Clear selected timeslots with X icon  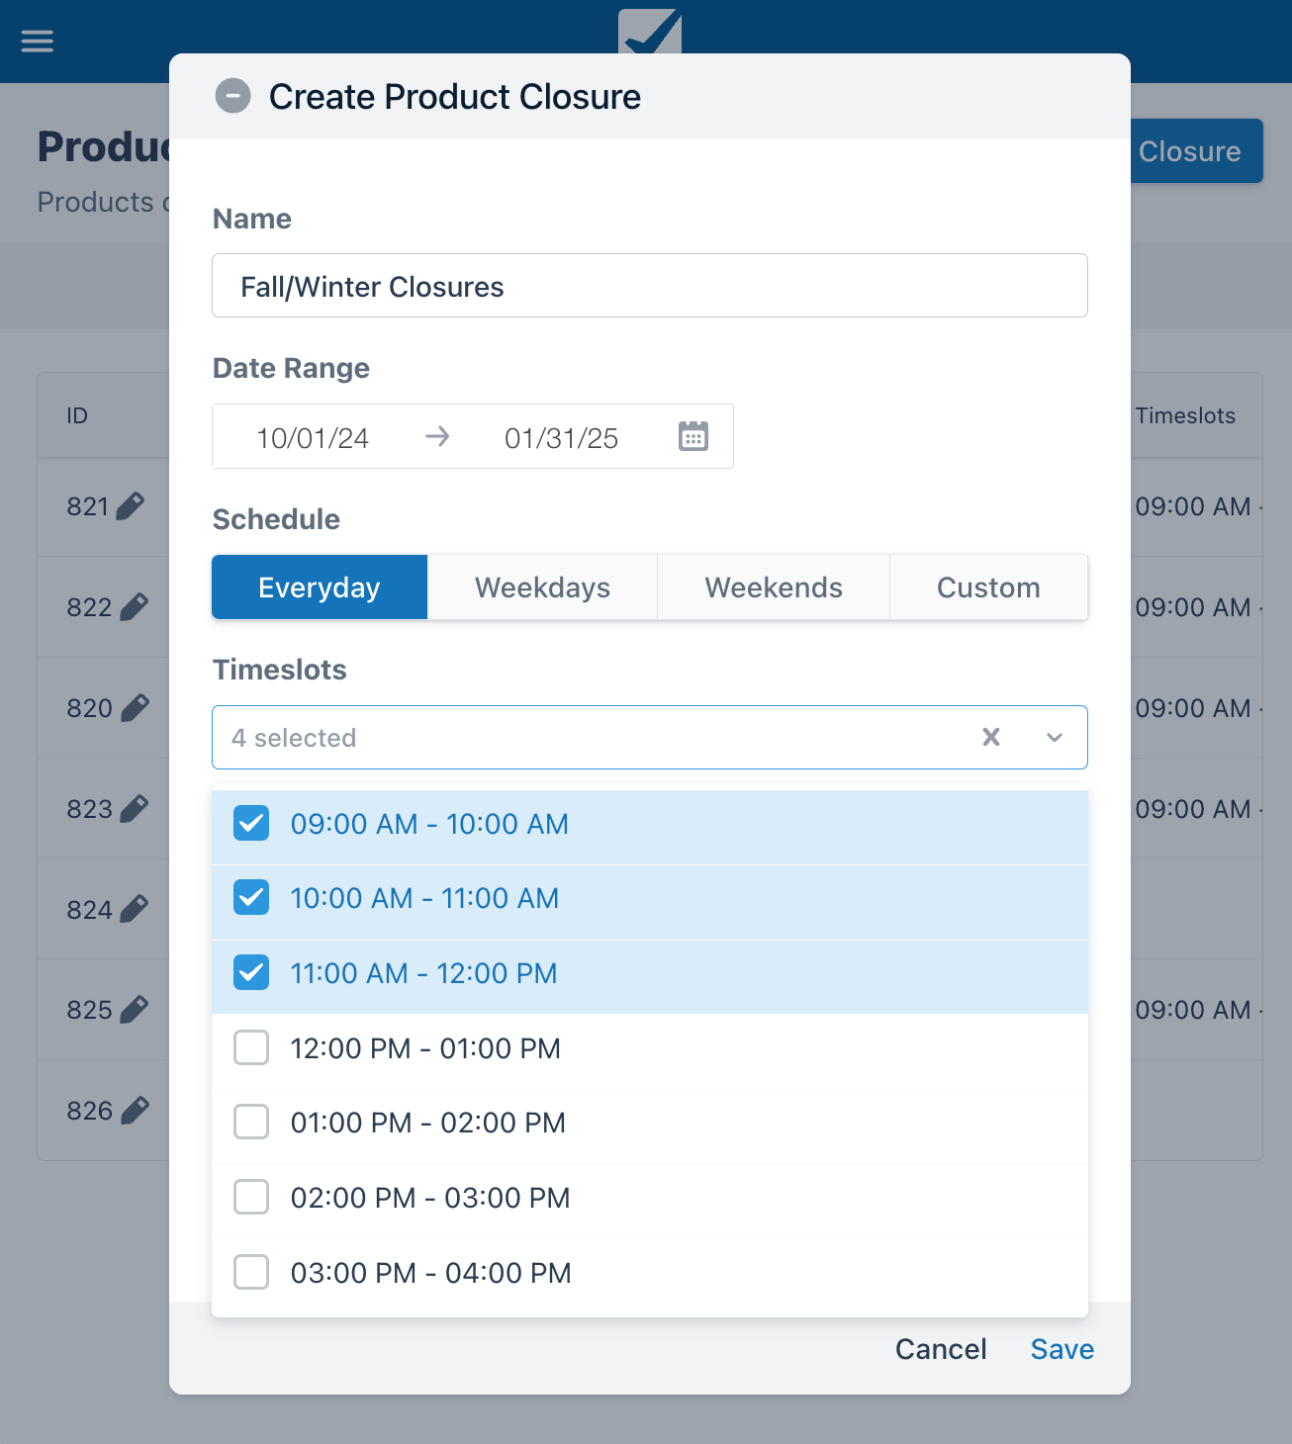[991, 737]
